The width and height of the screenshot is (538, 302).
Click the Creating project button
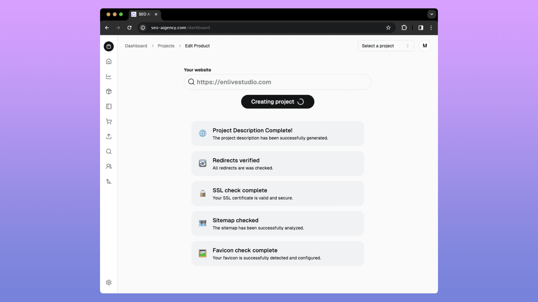(277, 102)
